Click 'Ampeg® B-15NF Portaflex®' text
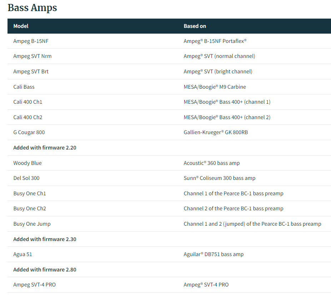The image size is (331, 299). pos(215,41)
